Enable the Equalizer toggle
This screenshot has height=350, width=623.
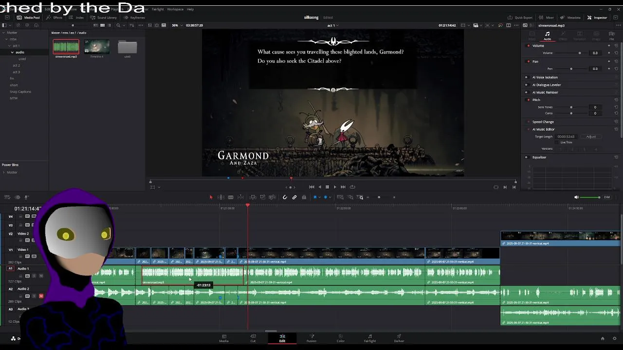pyautogui.click(x=526, y=157)
